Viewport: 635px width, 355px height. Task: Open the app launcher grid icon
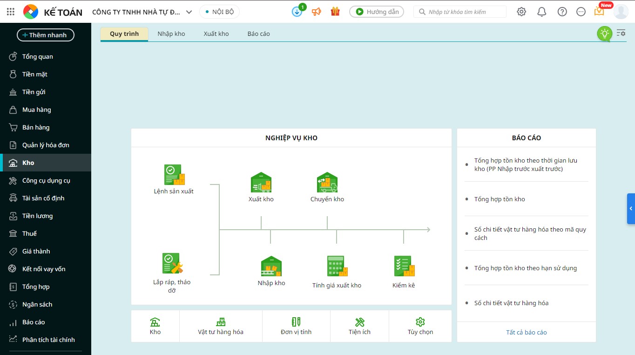coord(11,12)
